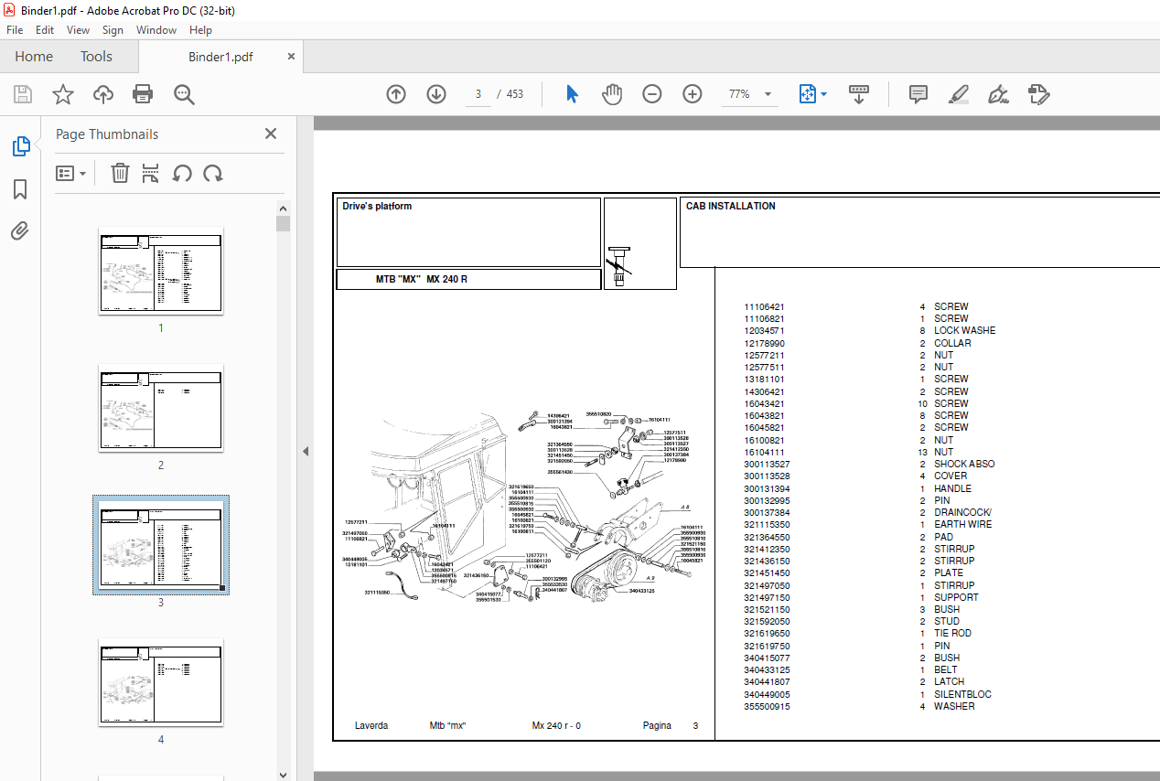The image size is (1160, 781).
Task: Open the Help menu
Action: (x=200, y=30)
